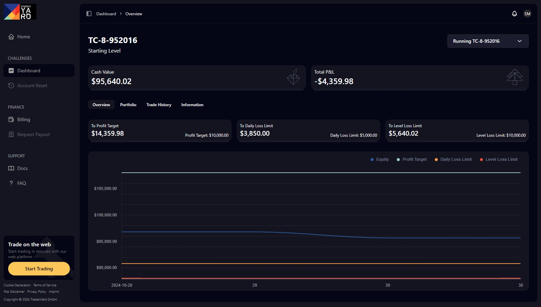The image size is (541, 307).
Task: Open the Terms of Service link
Action: 45,285
